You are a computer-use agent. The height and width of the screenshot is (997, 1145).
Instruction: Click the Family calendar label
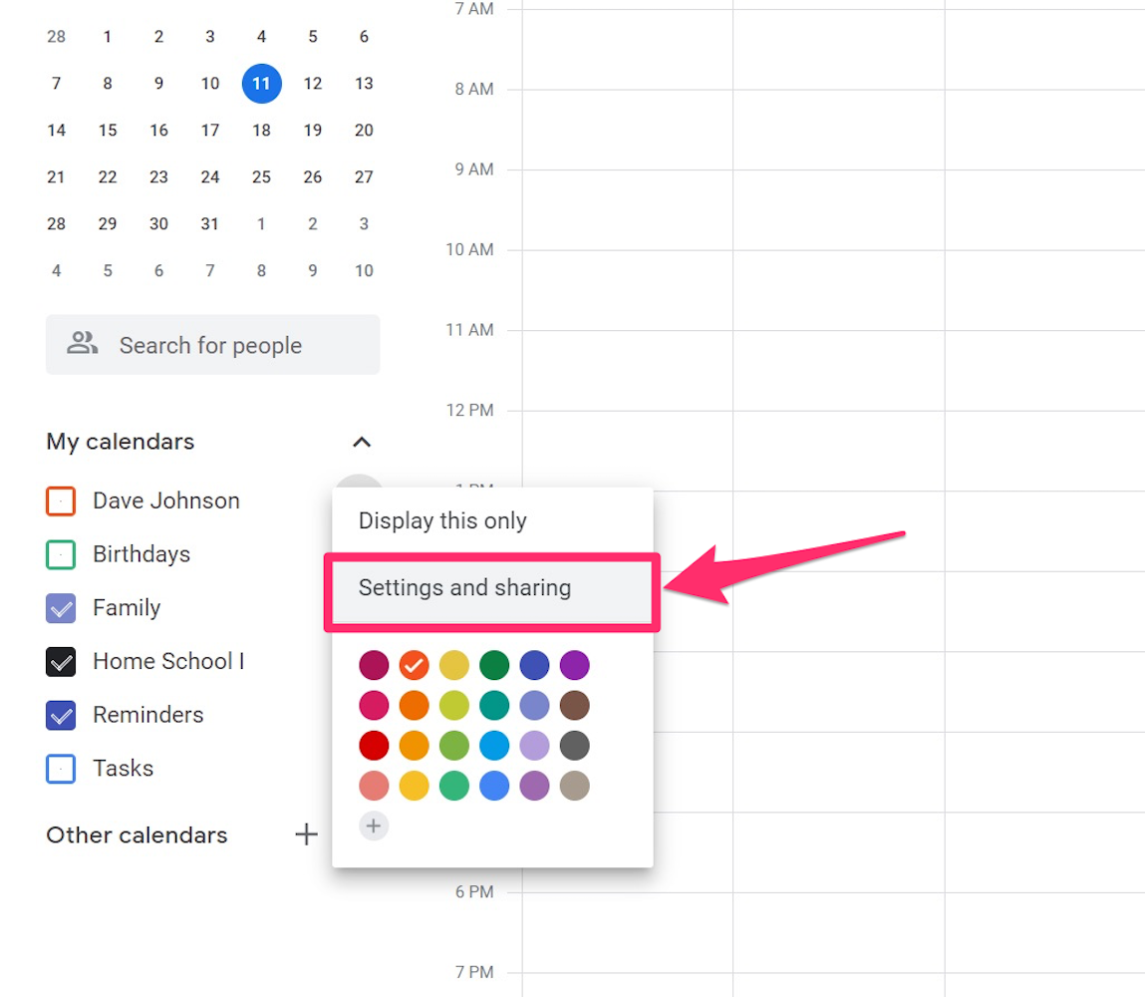[x=127, y=608]
